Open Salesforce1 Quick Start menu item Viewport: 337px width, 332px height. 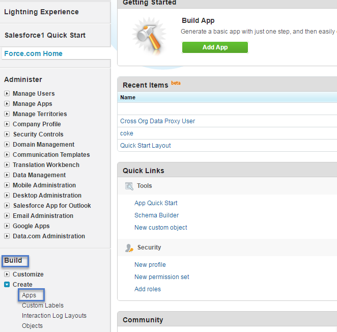tap(45, 35)
